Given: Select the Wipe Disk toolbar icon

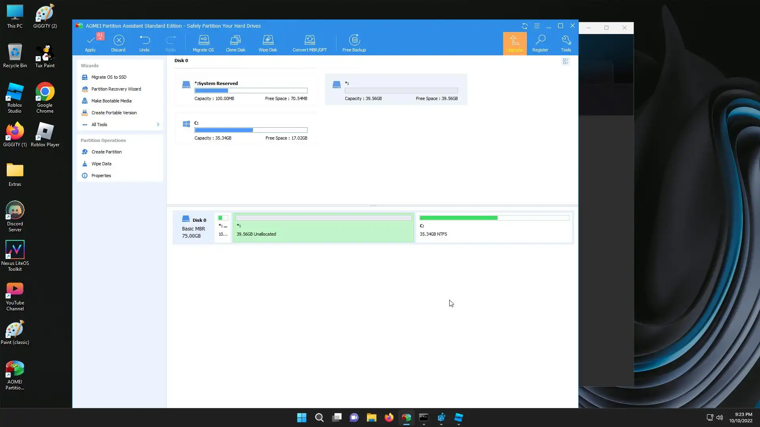Looking at the screenshot, I should click(x=268, y=41).
